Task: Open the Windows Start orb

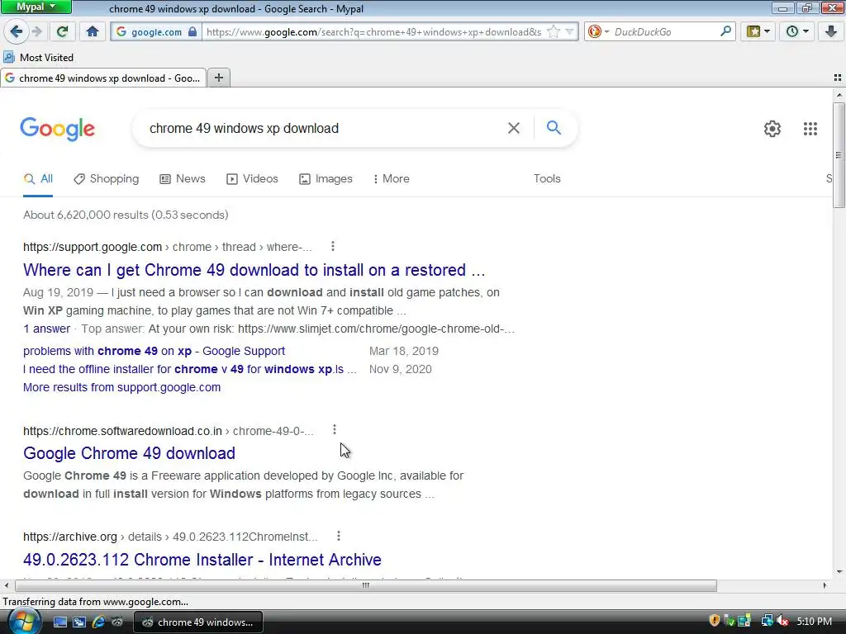Action: click(24, 622)
